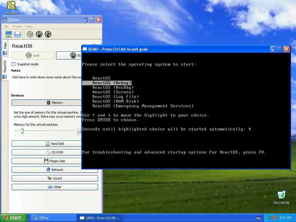296x222 pixels.
Task: Click the restart power icon in QtEmu toolbar
Action: click(x=48, y=34)
